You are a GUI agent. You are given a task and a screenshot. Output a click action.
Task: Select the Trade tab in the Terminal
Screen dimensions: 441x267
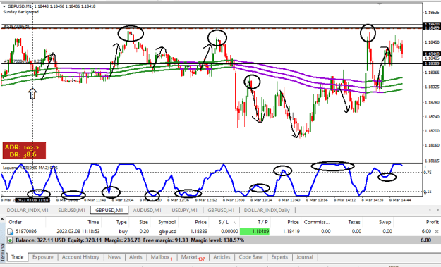point(18,257)
